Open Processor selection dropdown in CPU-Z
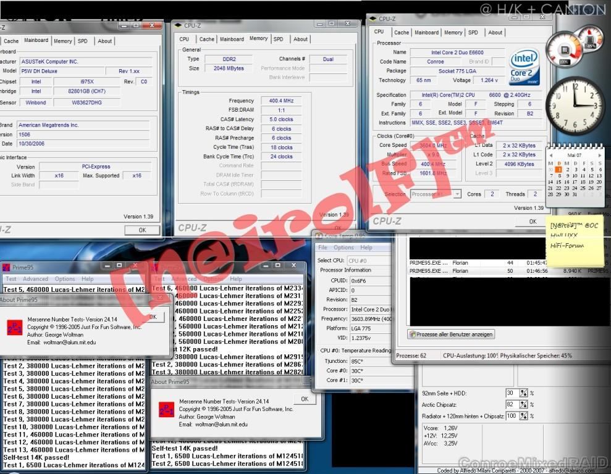The width and height of the screenshot is (611, 474). 457,194
